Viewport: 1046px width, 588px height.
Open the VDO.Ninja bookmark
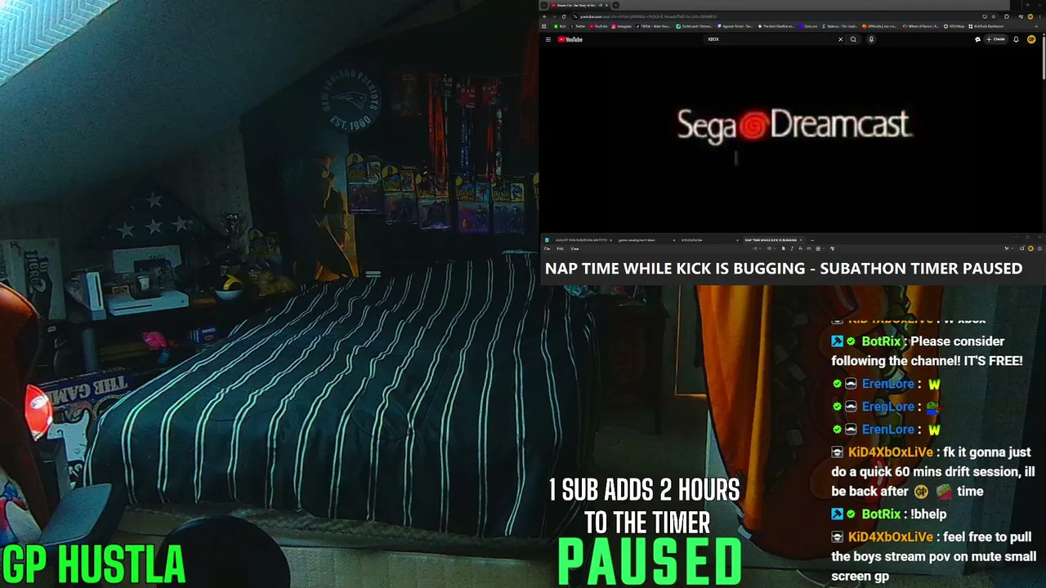point(955,26)
